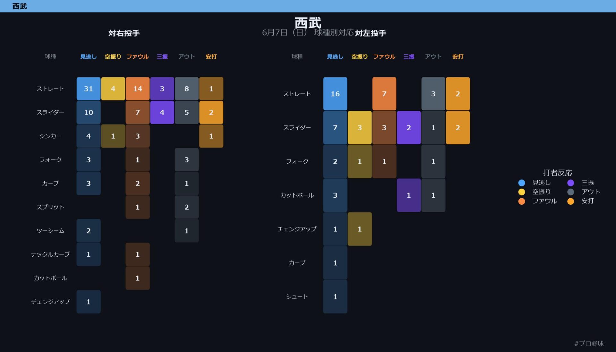
Task: Click 三振 column header in 対右投手 table
Action: point(162,56)
